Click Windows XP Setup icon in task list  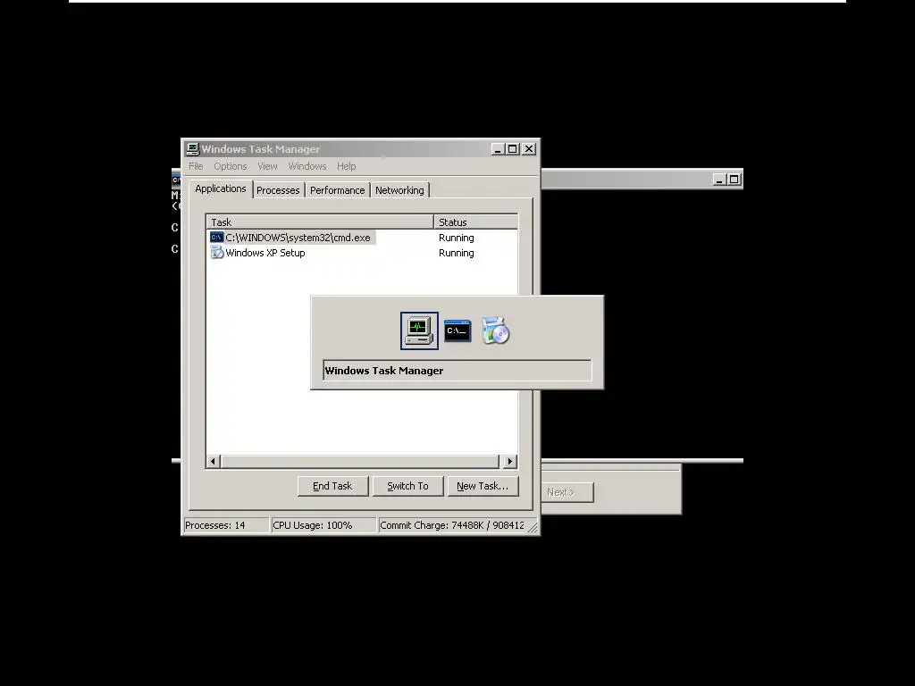pos(216,253)
